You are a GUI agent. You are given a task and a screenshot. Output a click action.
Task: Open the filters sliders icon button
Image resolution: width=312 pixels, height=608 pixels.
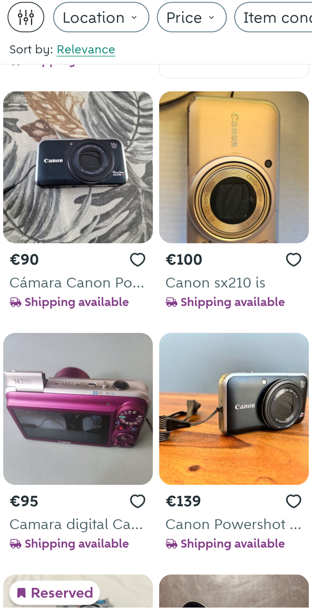(26, 17)
